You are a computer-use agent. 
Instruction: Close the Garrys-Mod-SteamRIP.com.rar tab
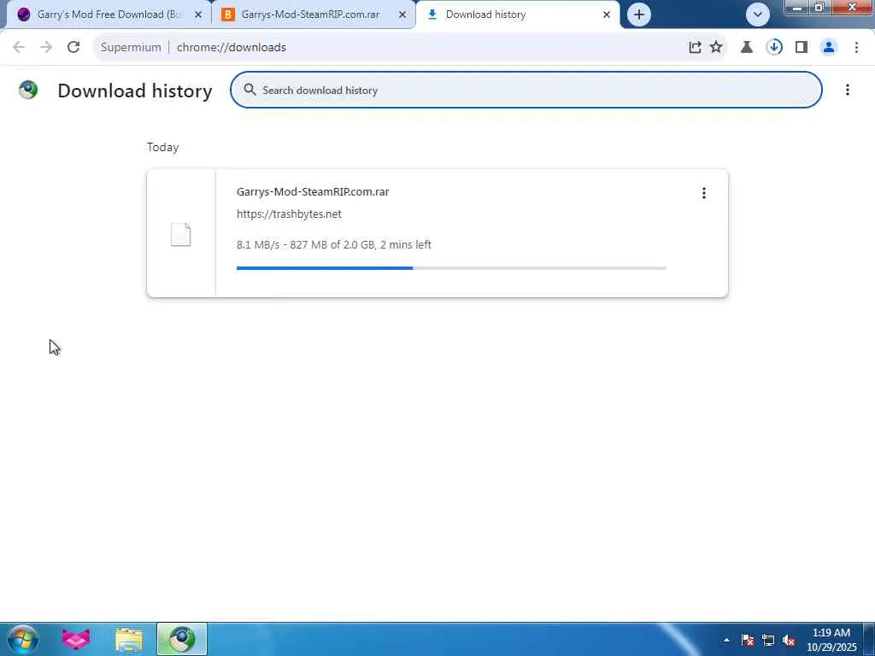[x=402, y=15]
